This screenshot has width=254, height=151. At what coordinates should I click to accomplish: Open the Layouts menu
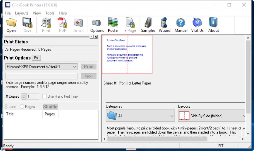coord(22,13)
